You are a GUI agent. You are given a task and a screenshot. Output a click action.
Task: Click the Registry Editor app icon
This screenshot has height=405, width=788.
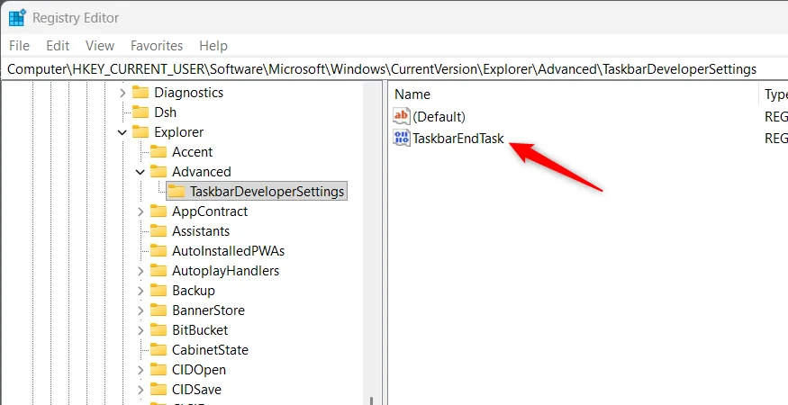17,18
